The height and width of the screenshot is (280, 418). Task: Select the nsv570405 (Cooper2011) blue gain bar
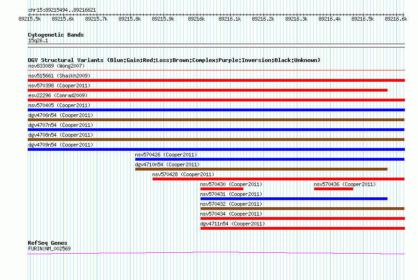click(x=216, y=110)
